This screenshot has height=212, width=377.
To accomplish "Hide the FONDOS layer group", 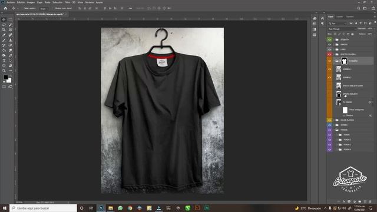I will pyautogui.click(x=329, y=130).
